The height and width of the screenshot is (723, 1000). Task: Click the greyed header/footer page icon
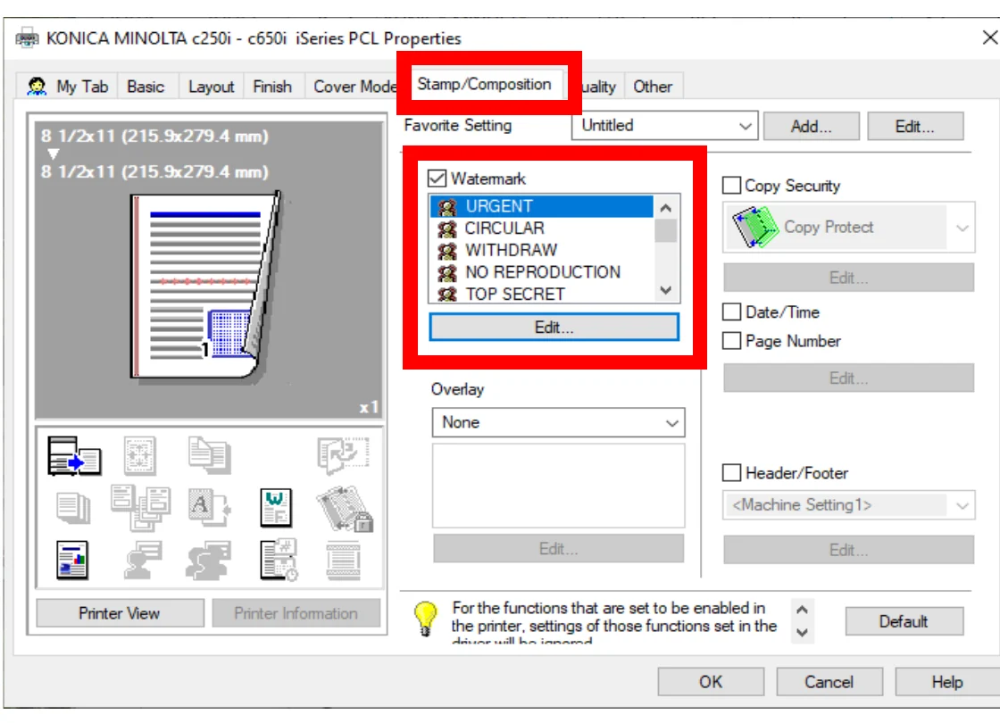343,560
